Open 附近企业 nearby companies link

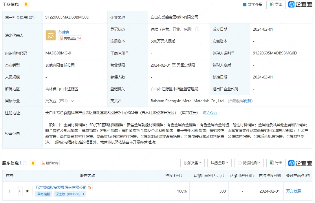(210, 113)
